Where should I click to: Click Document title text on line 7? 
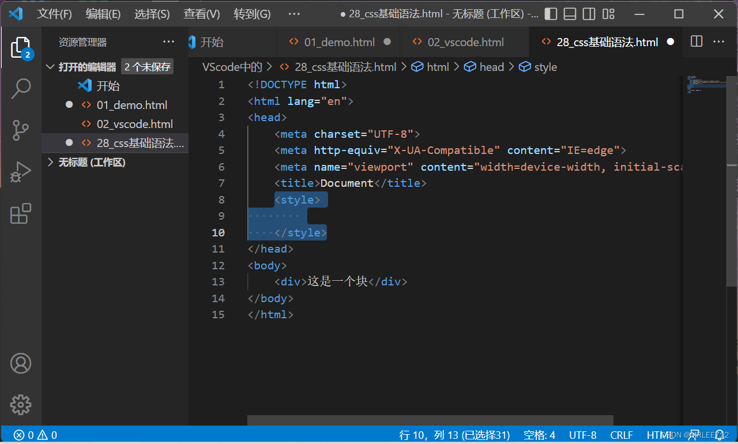(347, 183)
